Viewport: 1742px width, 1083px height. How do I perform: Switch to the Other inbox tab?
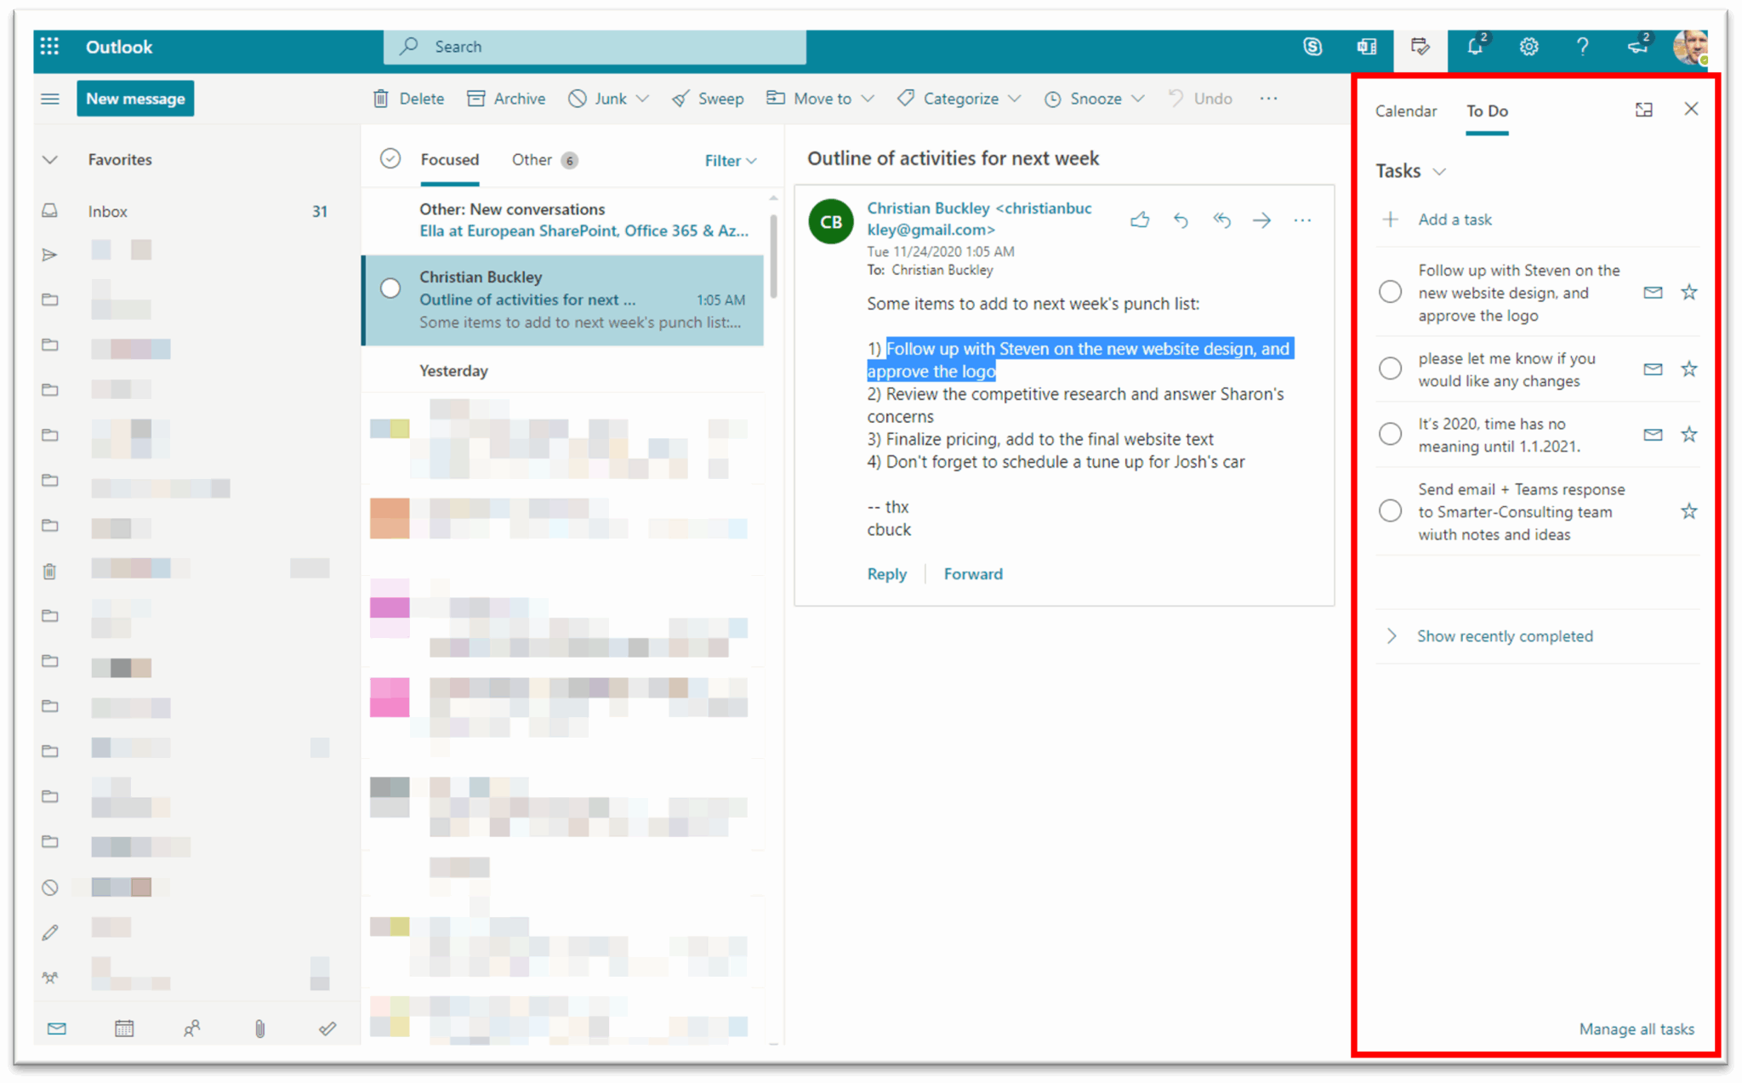[532, 160]
